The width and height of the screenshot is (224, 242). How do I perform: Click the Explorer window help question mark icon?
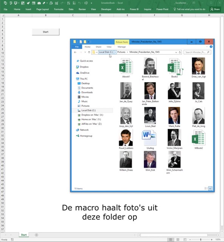[211, 47]
